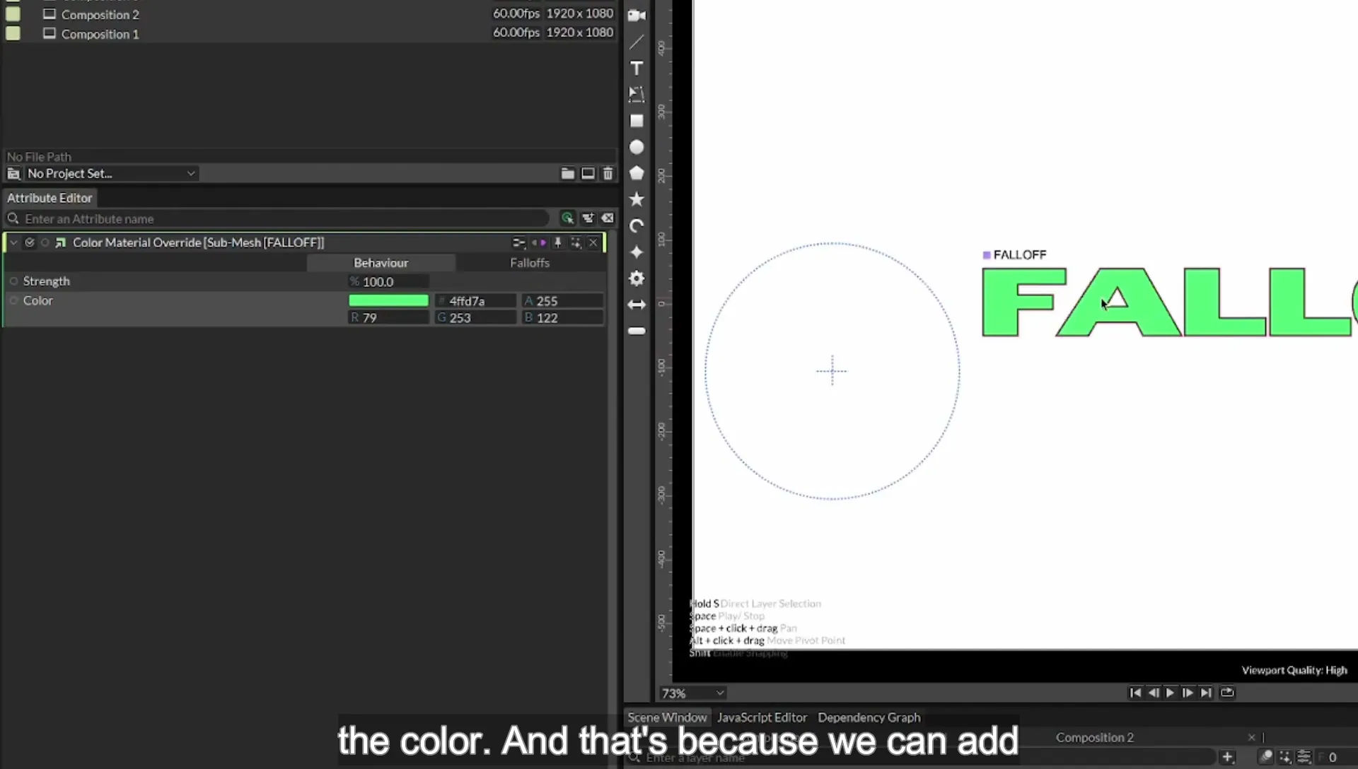Select the Star shape tool

[x=637, y=199]
